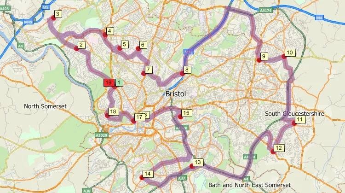Click the A4174 road shield at top
This screenshot has width=345, height=193.
(266, 10)
